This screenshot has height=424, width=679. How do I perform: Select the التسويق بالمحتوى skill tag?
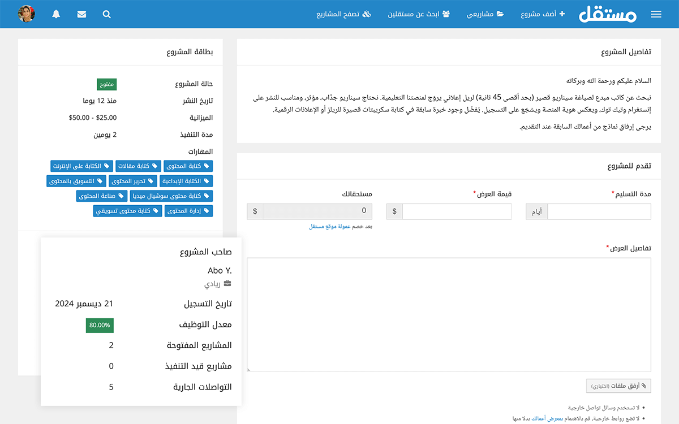pos(76,181)
